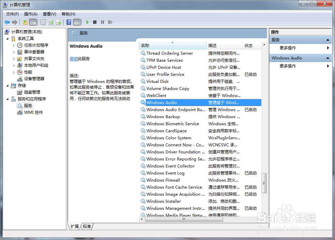Click the vertical scrollbar thumb in services list
The height and width of the screenshot is (240, 335).
click(264, 183)
